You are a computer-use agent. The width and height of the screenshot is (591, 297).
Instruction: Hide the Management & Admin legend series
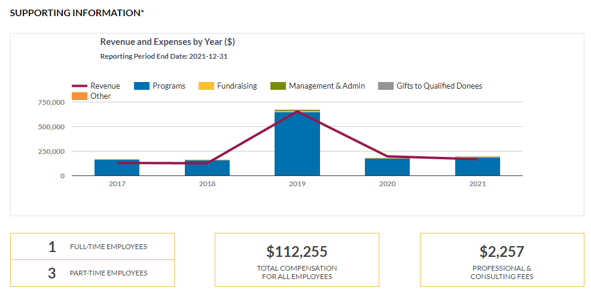pyautogui.click(x=278, y=86)
